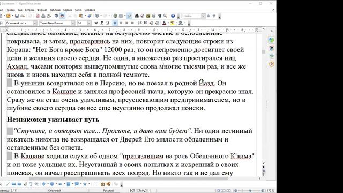
Task: Click into the Find search field
Action: tap(192, 16)
